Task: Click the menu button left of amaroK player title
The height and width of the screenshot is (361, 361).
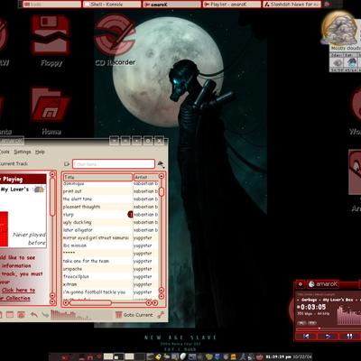Action: coord(300,284)
